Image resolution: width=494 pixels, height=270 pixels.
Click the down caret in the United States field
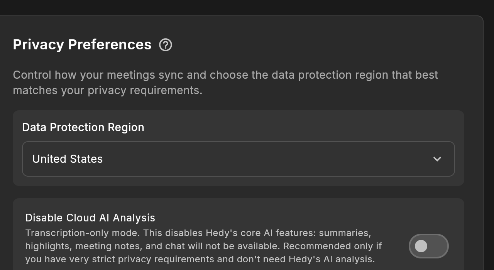click(437, 159)
